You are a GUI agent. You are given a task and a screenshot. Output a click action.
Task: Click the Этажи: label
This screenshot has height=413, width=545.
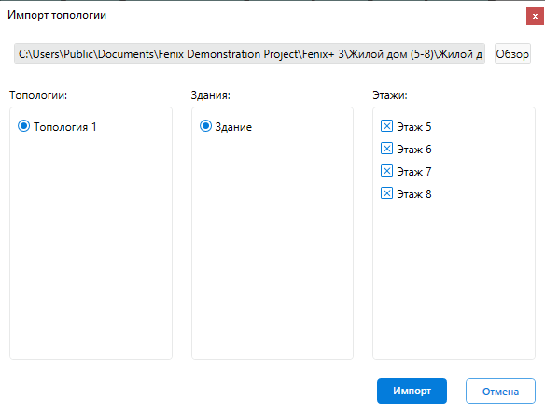click(390, 95)
